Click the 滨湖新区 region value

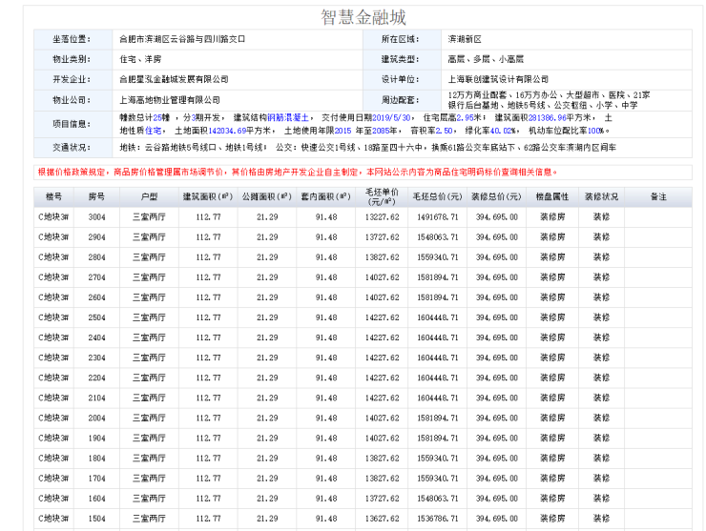pos(465,40)
